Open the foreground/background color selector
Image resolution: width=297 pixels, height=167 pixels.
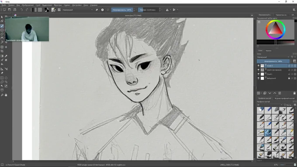tap(47, 10)
